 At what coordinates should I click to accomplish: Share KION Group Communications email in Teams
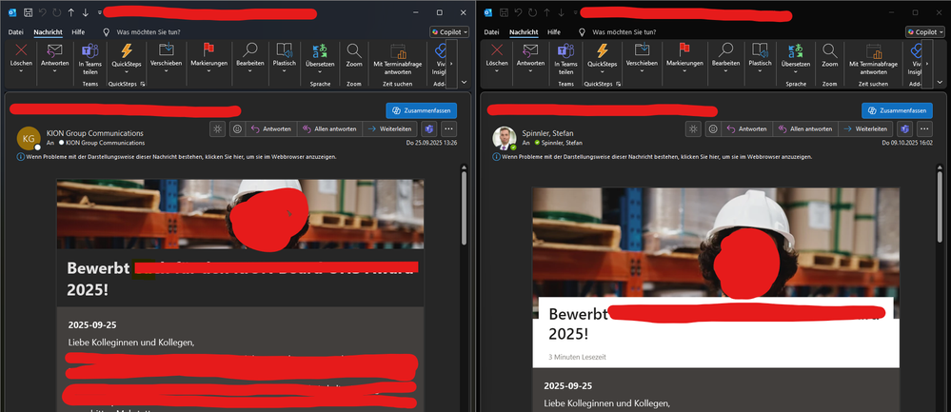(x=90, y=59)
